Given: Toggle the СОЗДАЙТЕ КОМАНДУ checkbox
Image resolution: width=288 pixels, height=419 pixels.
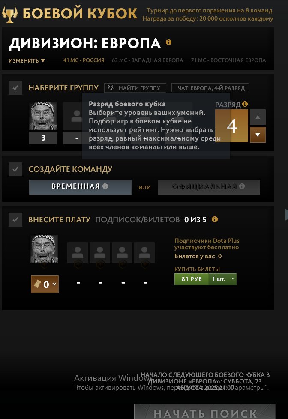Looking at the screenshot, I should point(15,169).
